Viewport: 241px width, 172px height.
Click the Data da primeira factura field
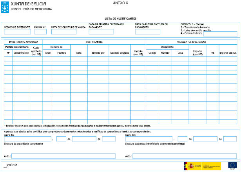[101, 32]
